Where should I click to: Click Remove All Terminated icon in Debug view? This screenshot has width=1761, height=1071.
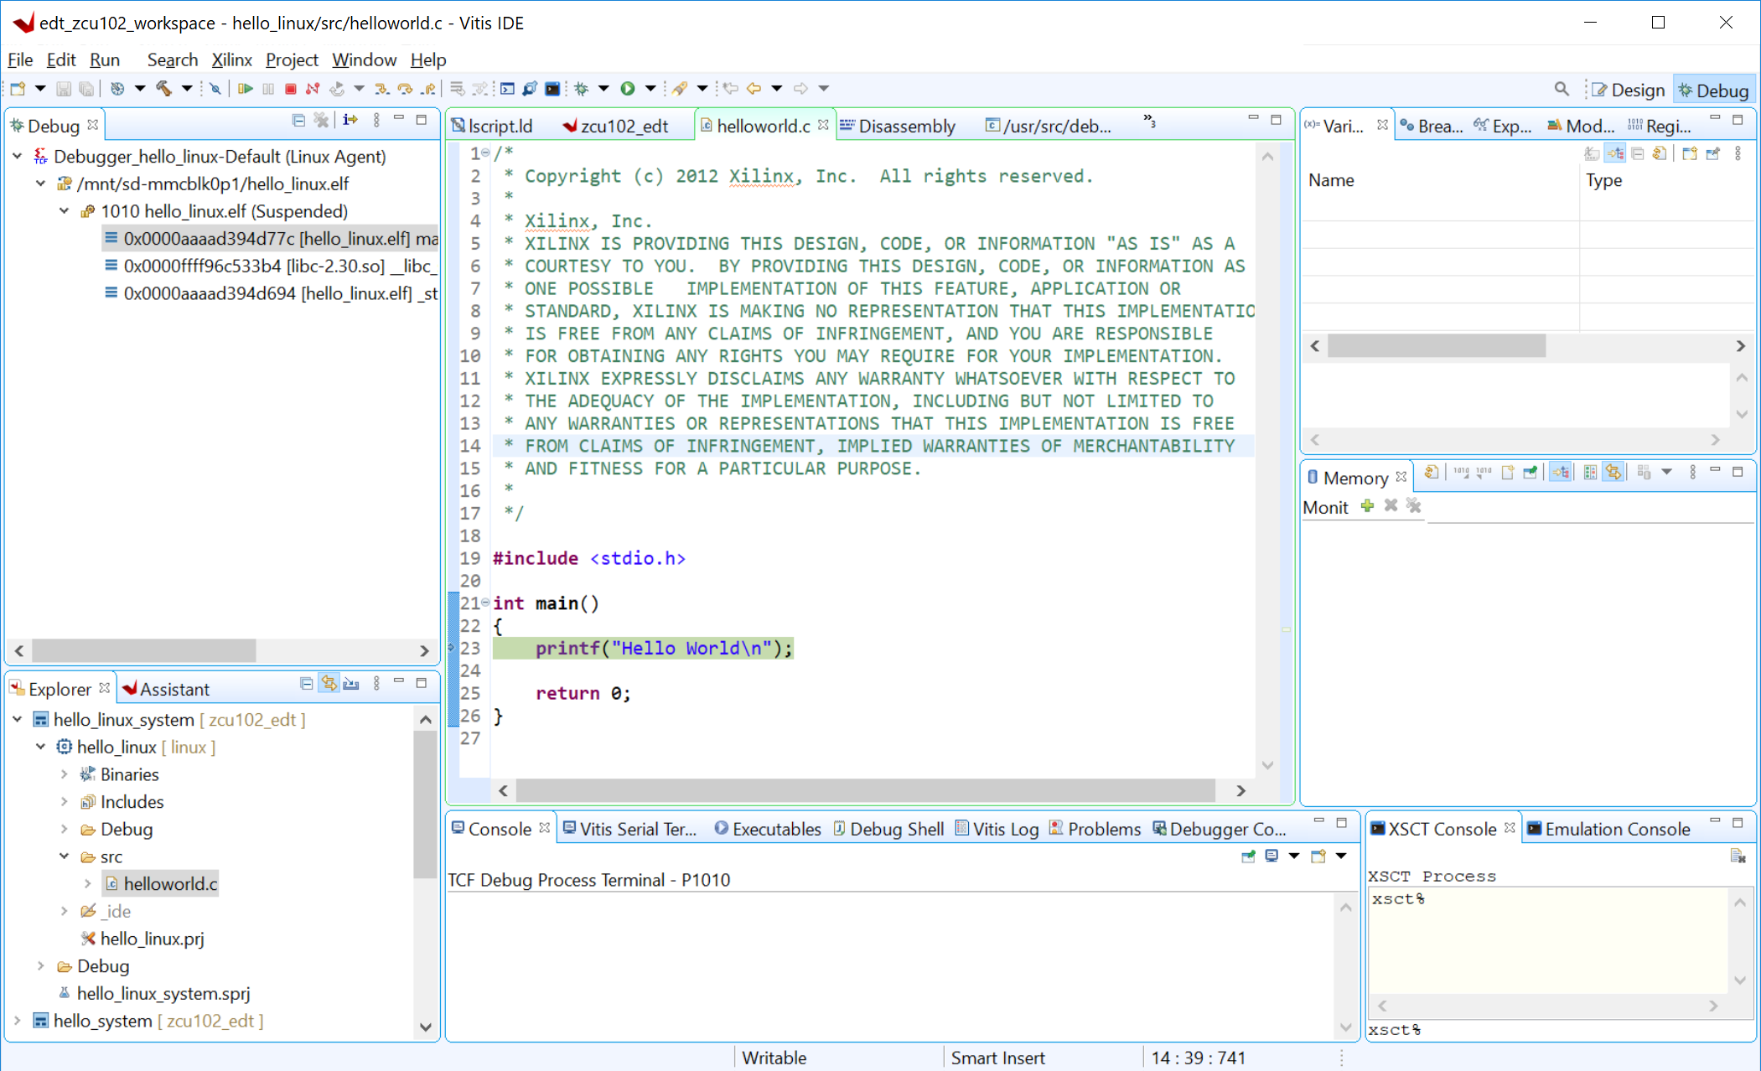click(x=321, y=120)
